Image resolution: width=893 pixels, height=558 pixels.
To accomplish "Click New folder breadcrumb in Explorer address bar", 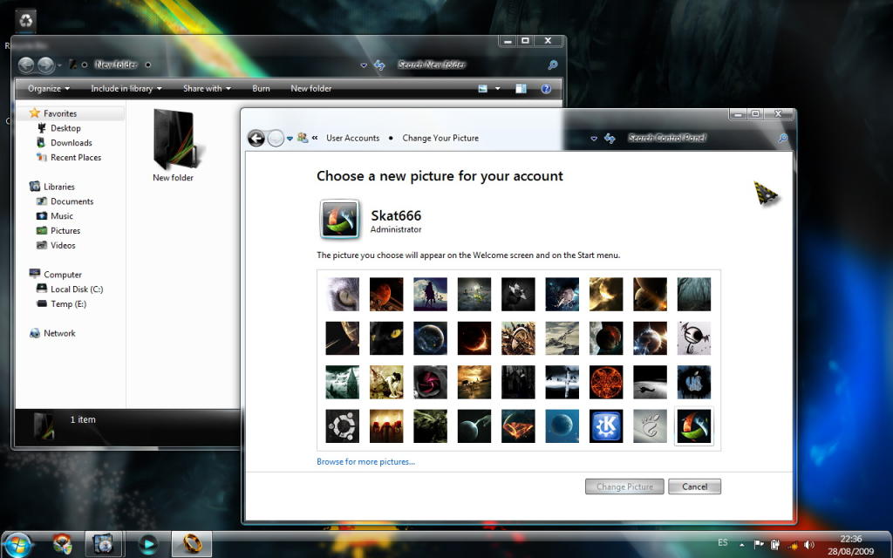I will click(116, 65).
